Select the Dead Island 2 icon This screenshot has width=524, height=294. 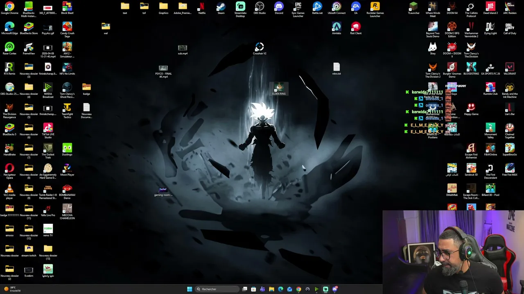(490, 8)
